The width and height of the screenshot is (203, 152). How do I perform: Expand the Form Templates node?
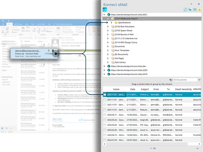(108, 50)
